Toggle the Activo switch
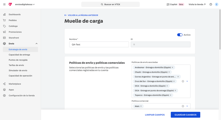 [x=180, y=35]
